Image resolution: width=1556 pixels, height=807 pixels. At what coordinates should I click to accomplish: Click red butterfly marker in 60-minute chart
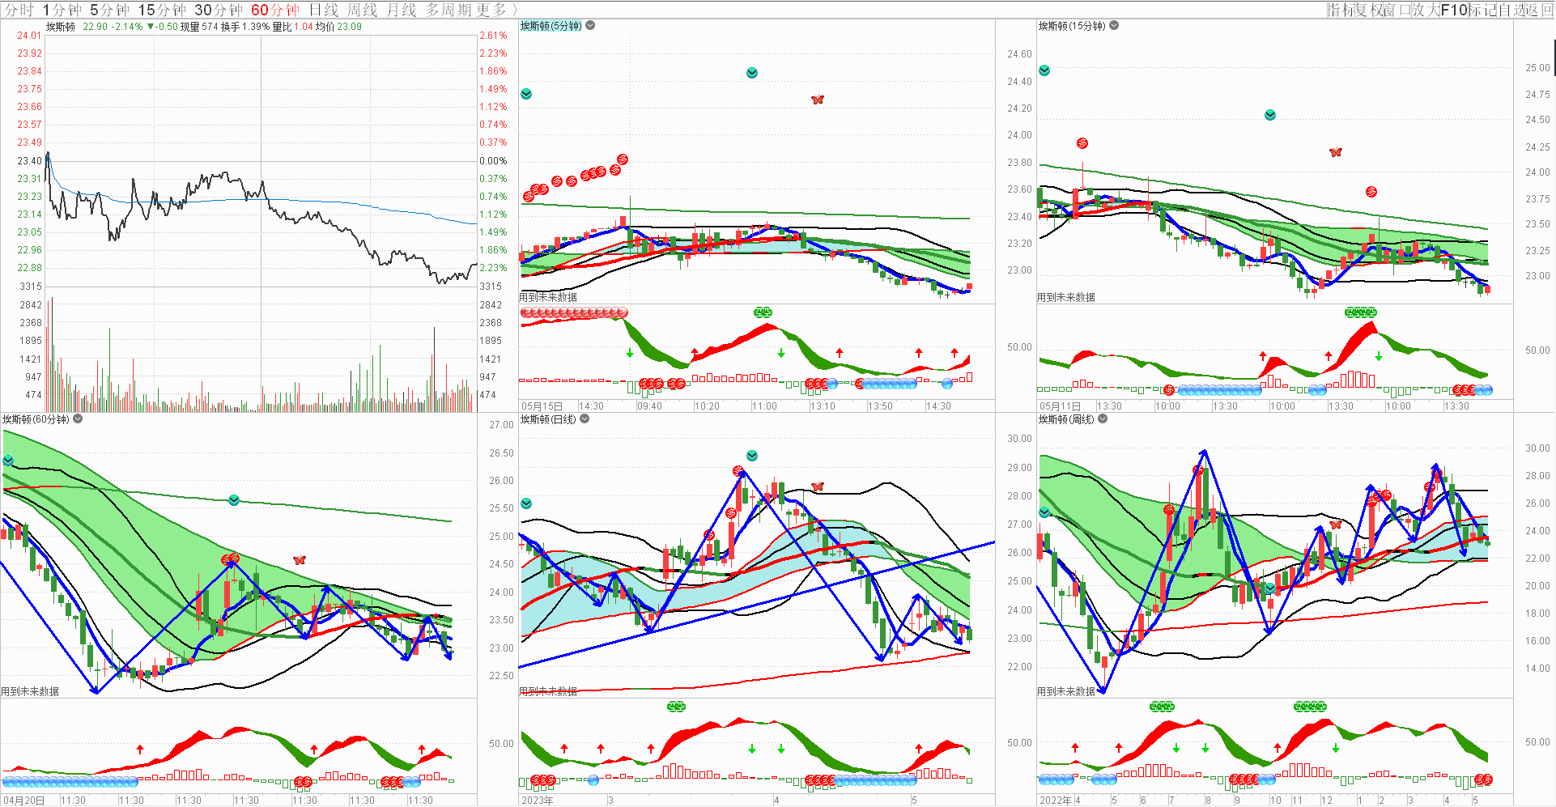(300, 559)
